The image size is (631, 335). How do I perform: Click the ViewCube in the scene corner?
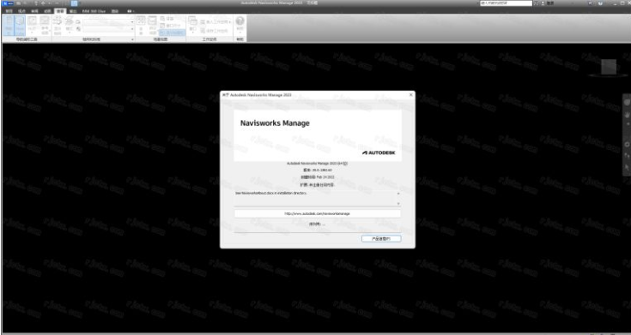tap(609, 67)
